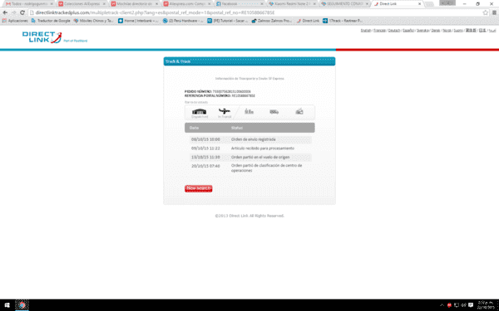Click the In Transit airplane status icon
Image resolution: width=499 pixels, height=311 pixels.
(225, 111)
